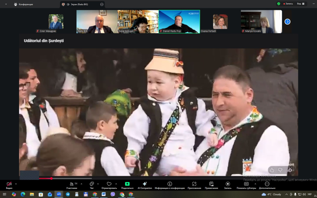Image resolution: width=317 pixels, height=198 pixels.
Task: Open the More (Дополнительно) options button
Action: pos(267,184)
